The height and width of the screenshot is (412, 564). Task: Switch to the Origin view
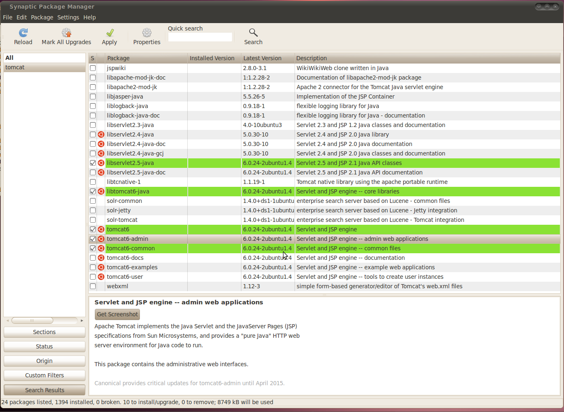click(x=45, y=361)
